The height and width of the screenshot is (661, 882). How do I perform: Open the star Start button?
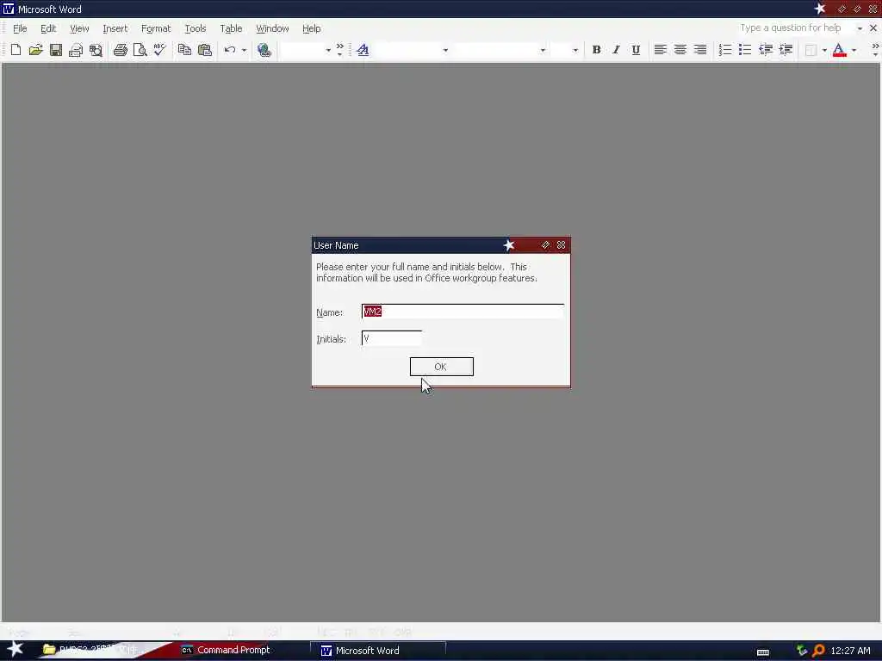[15, 649]
